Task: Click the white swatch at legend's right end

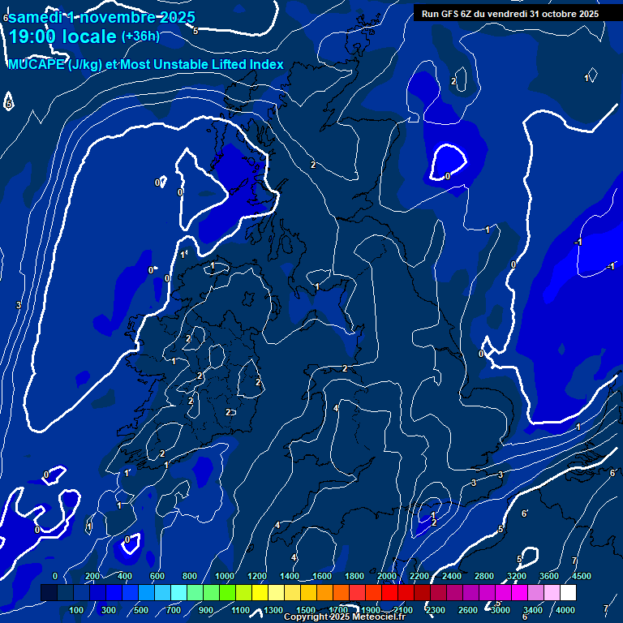Action: click(568, 593)
